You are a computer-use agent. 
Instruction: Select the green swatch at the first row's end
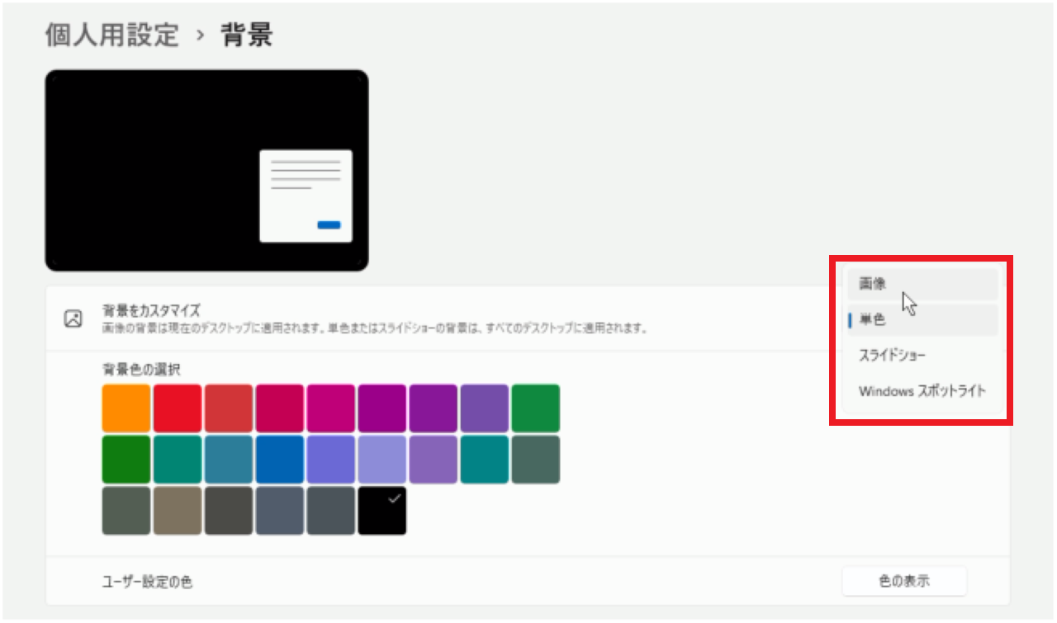(x=535, y=407)
